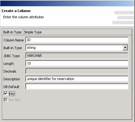The height and width of the screenshot is (122, 135).
Task: Click the JDBC Type field showing VARCHAR
Action: pos(77,56)
